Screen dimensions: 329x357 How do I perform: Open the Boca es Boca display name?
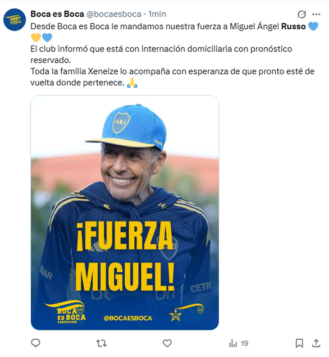pos(57,14)
